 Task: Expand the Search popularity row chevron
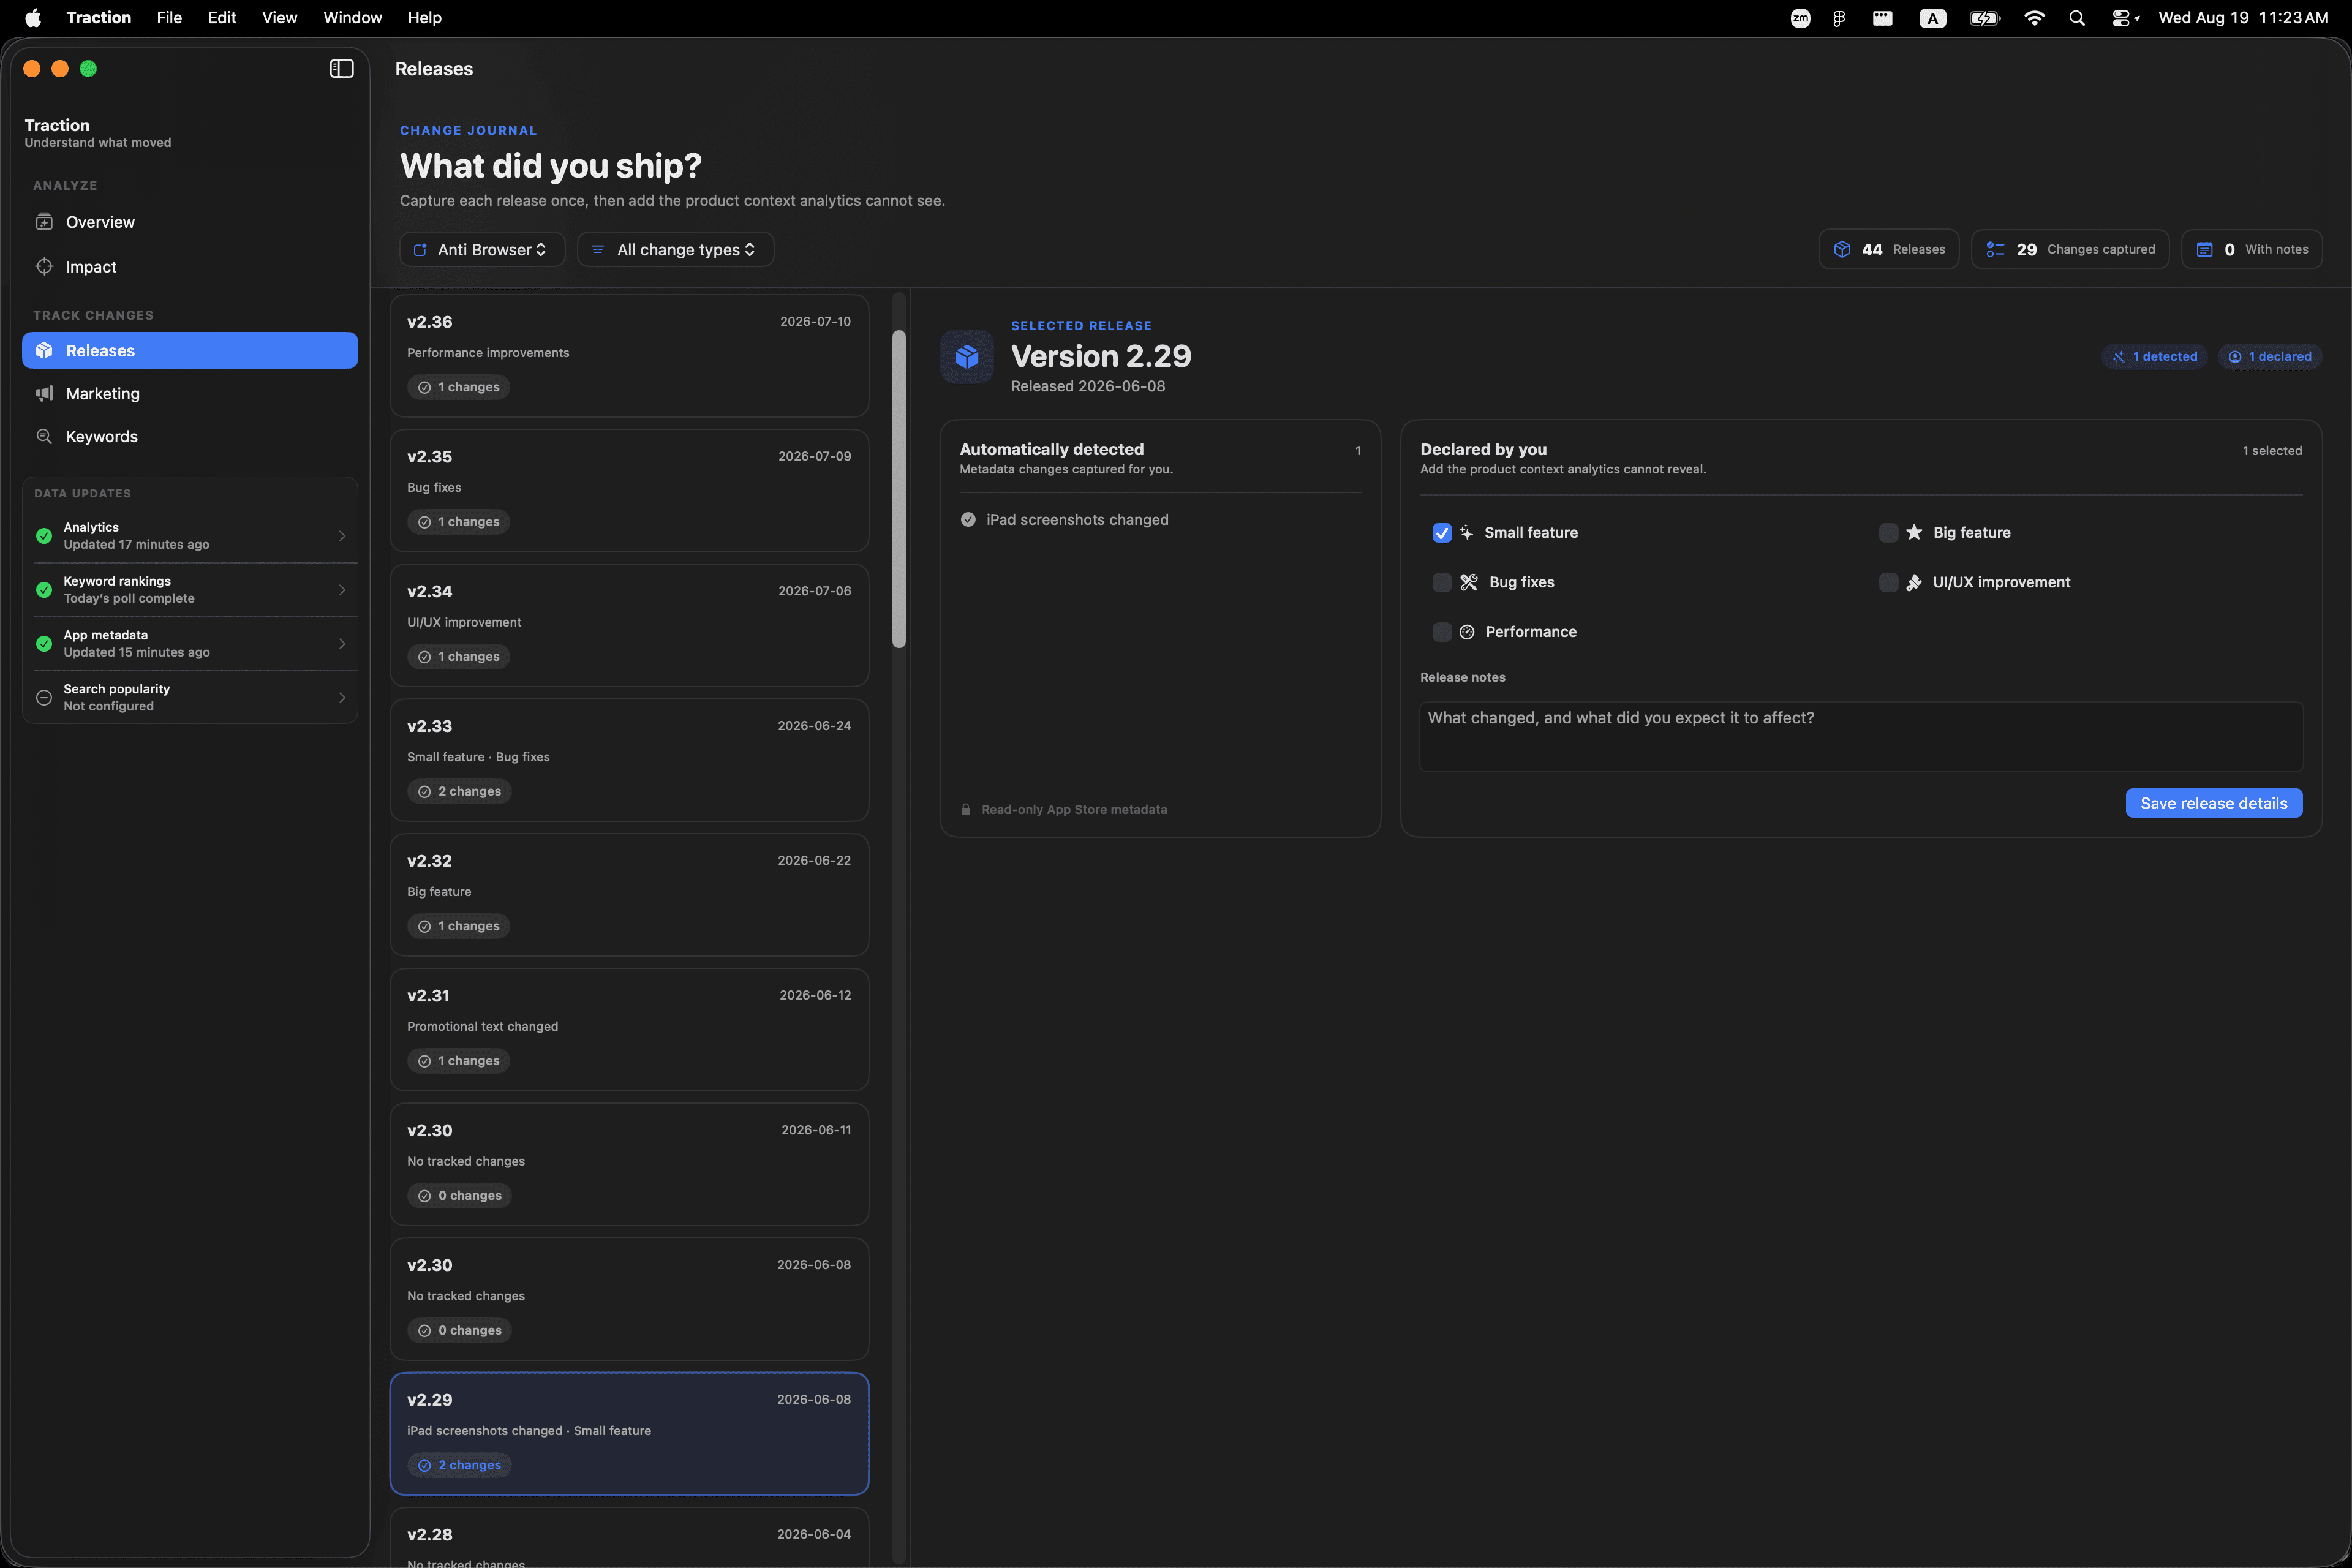[342, 698]
